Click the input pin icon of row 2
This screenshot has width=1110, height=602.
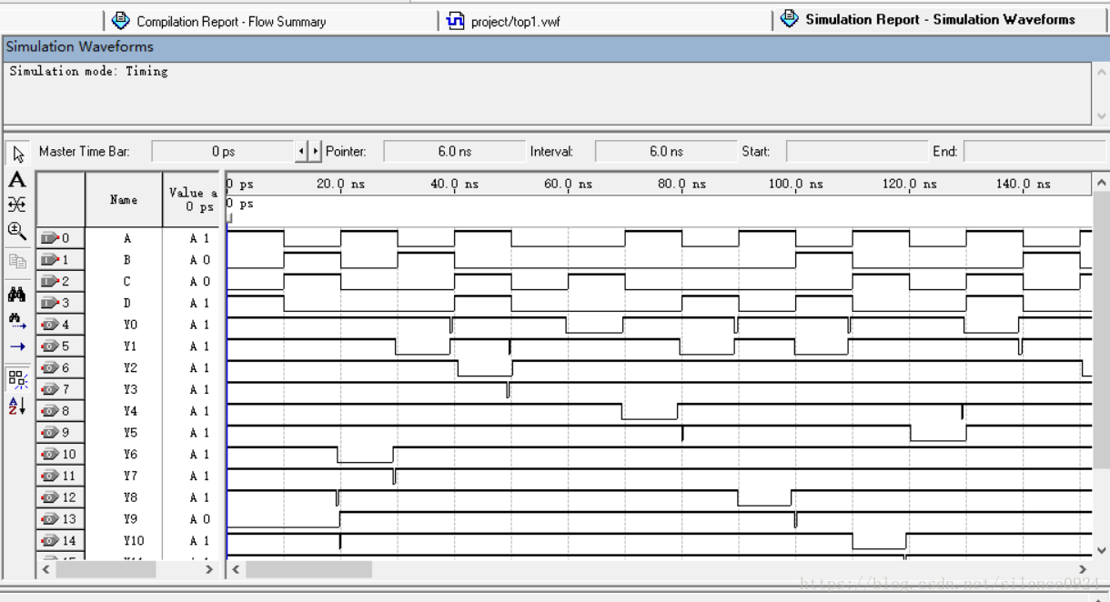pos(50,282)
